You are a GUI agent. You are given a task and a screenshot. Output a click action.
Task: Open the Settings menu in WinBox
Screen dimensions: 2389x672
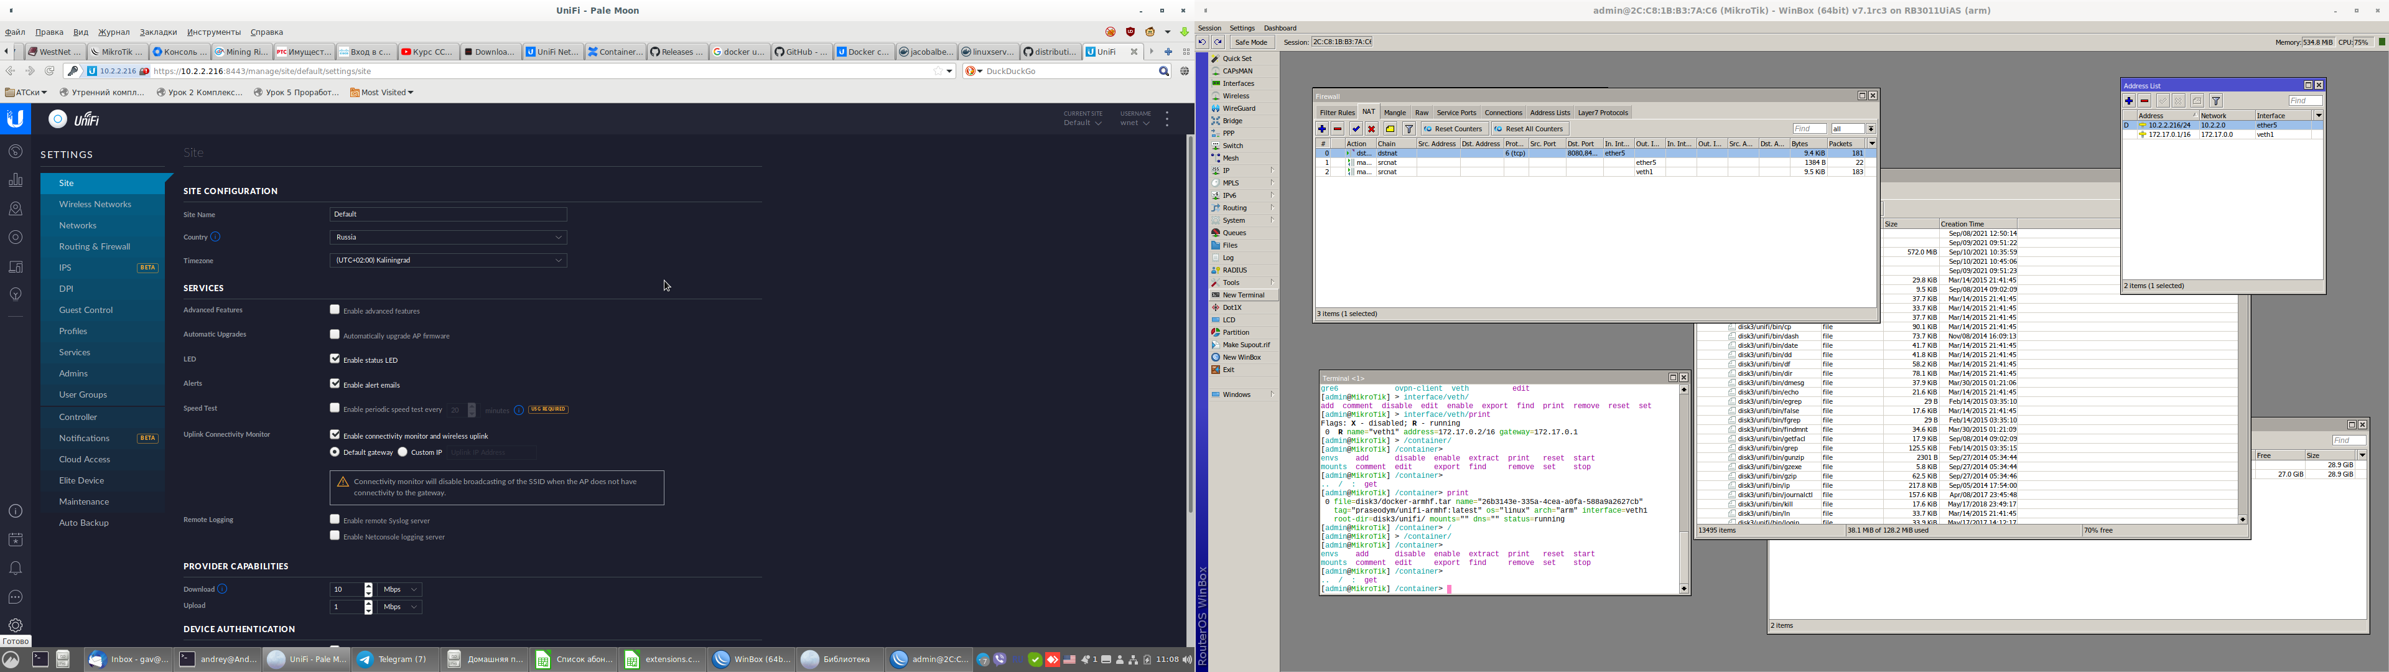[1242, 28]
